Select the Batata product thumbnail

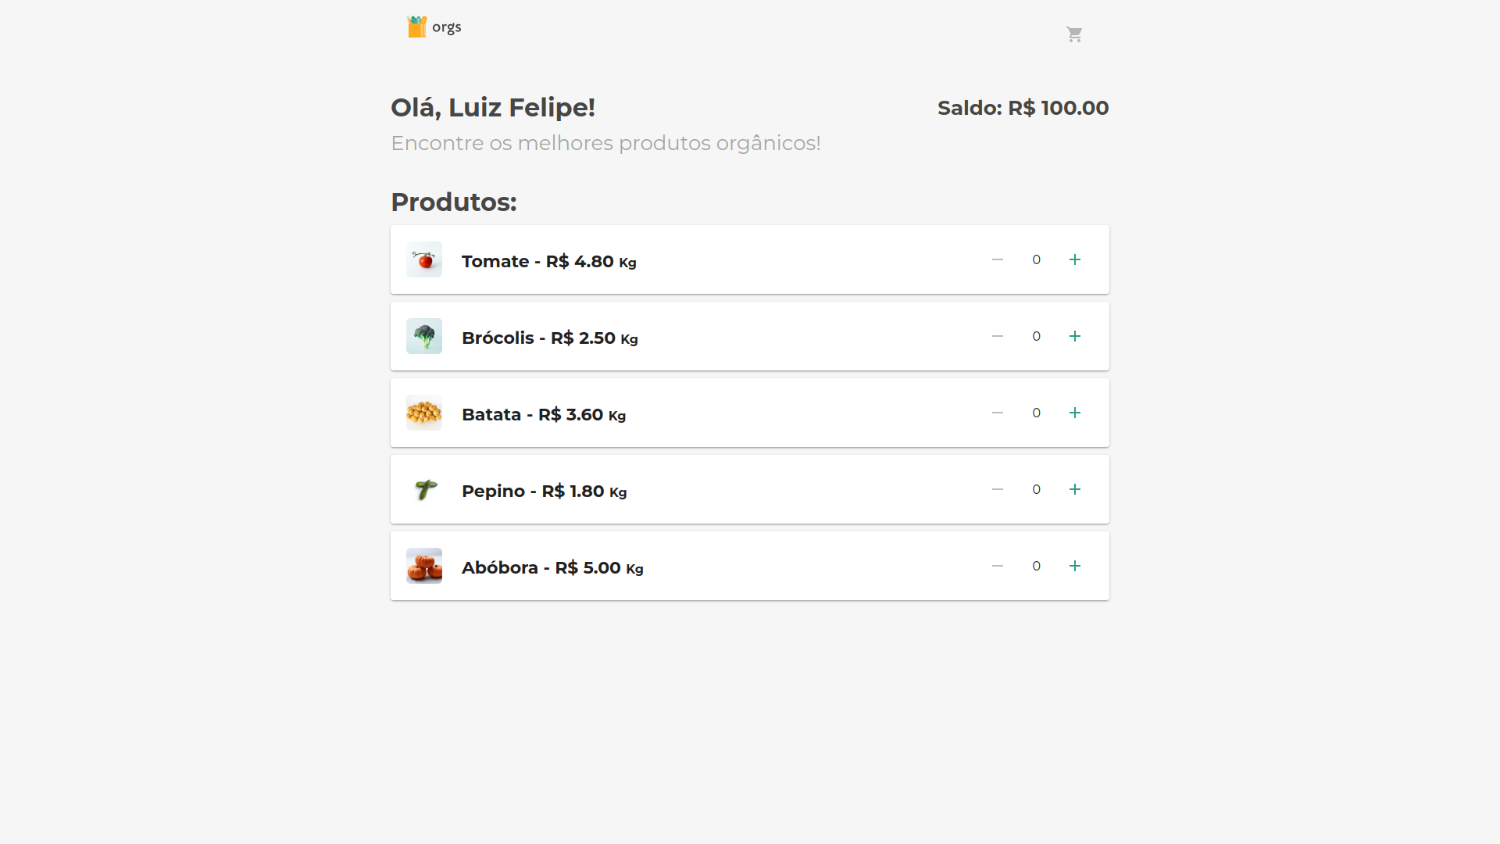tap(424, 413)
